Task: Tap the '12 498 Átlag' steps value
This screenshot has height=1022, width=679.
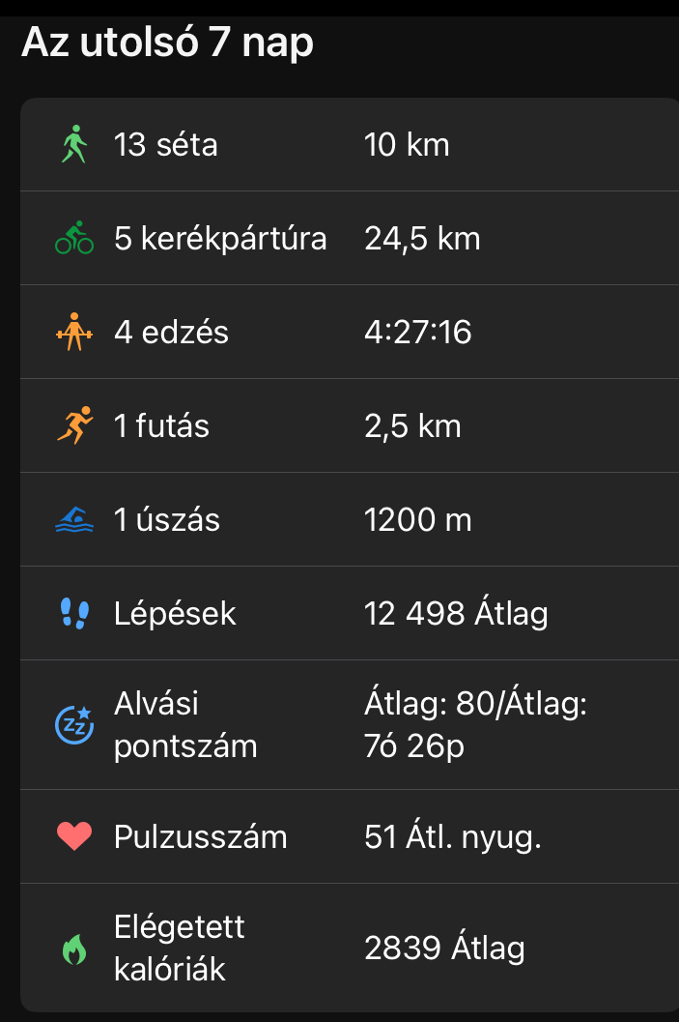Action: [456, 613]
